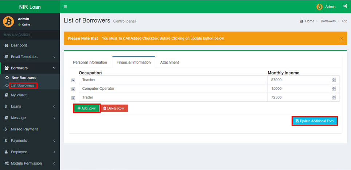Open the Attachment tab

[x=169, y=62]
